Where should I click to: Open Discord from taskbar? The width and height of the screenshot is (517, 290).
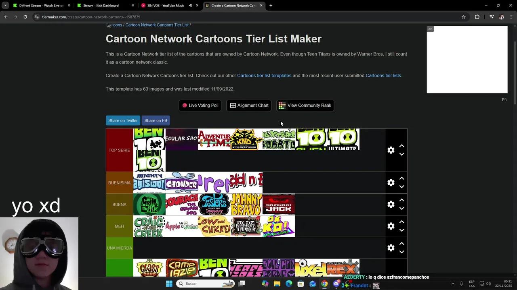pos(336,284)
